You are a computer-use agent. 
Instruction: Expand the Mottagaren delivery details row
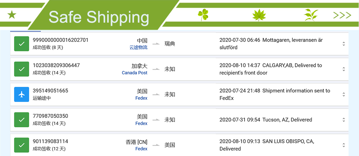pyautogui.click(x=344, y=44)
